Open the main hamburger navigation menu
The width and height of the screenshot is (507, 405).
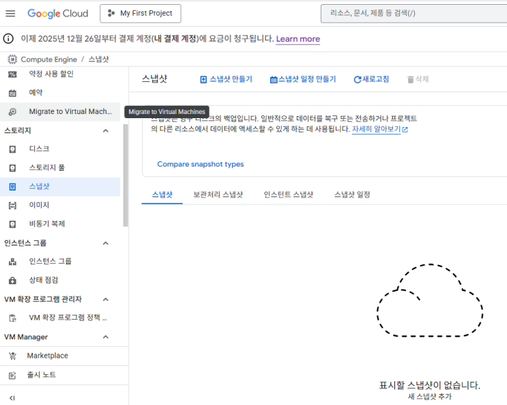click(10, 13)
